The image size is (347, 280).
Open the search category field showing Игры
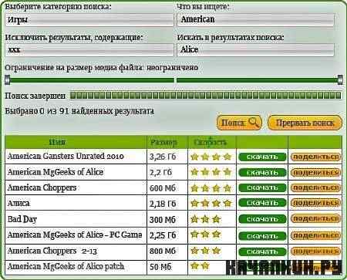[x=89, y=20]
